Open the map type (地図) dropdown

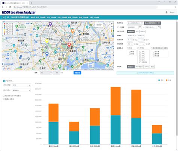click(99, 25)
